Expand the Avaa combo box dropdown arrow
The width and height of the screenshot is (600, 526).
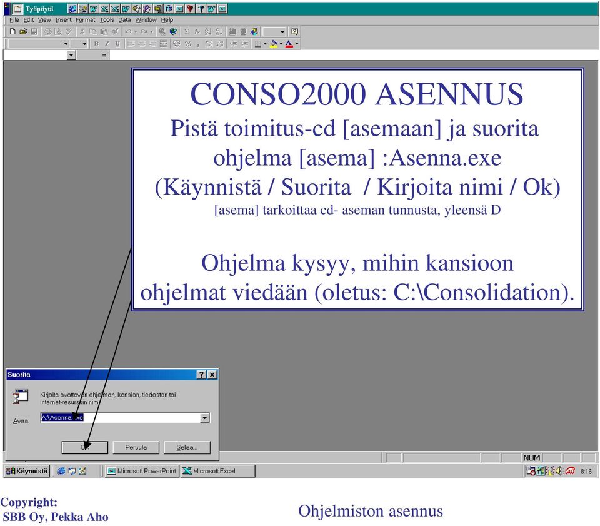[205, 418]
